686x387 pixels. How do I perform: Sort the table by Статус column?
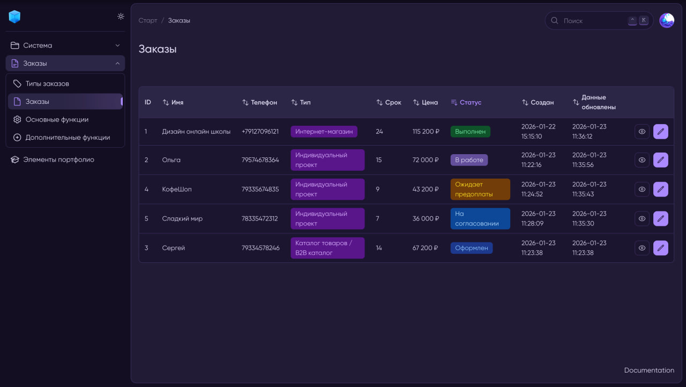point(466,102)
